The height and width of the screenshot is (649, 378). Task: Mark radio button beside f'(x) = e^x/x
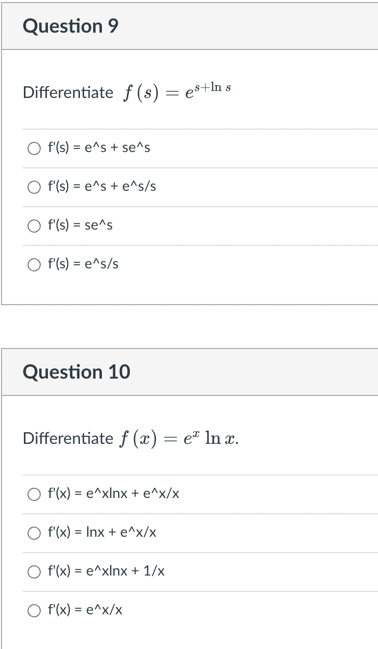pyautogui.click(x=35, y=611)
